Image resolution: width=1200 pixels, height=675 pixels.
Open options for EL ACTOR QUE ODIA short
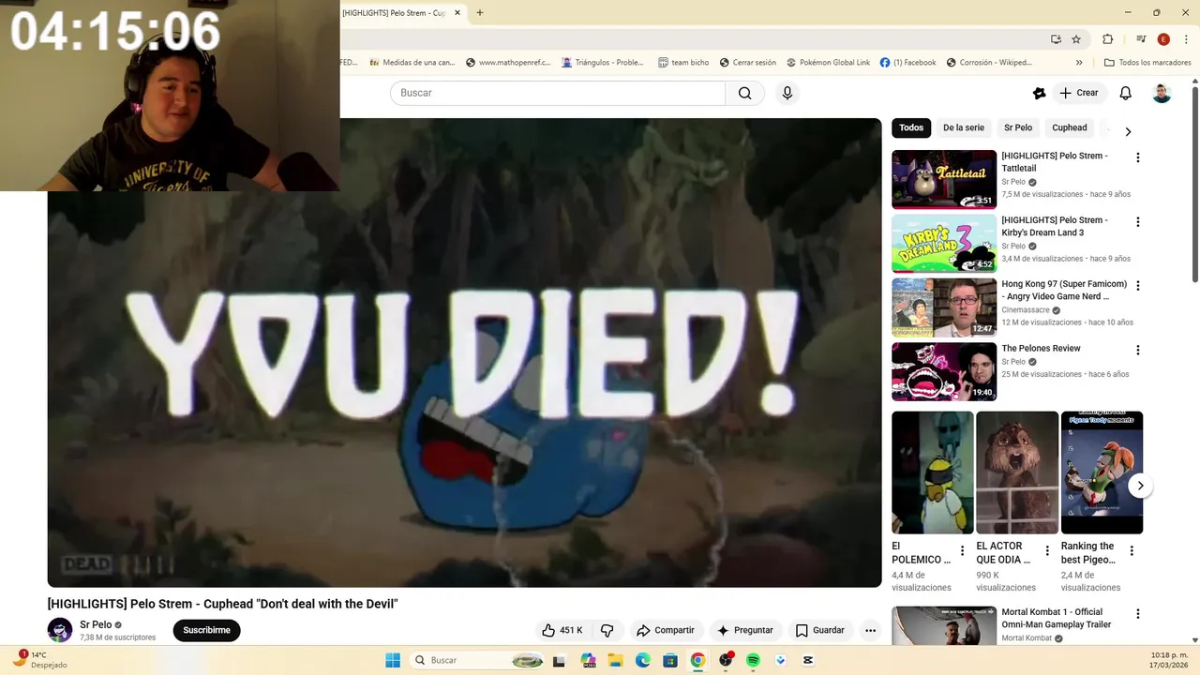point(1047,551)
